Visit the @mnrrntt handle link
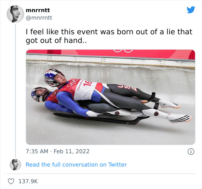 pyautogui.click(x=39, y=18)
